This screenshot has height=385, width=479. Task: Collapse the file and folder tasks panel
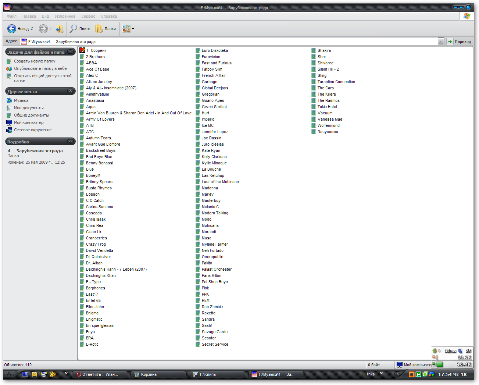(x=71, y=52)
